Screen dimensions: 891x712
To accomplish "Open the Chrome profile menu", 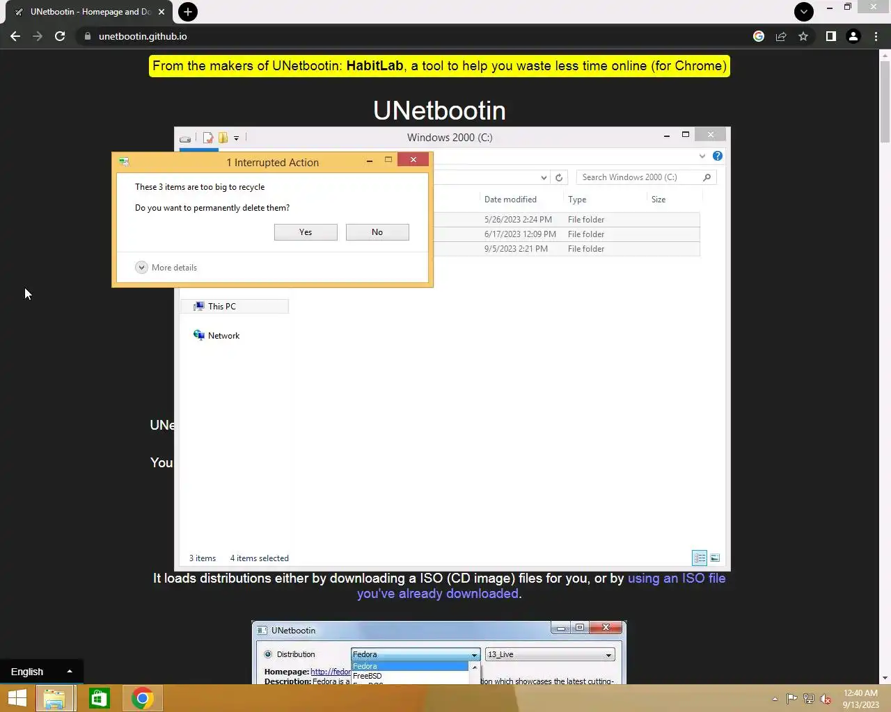I will 853,36.
